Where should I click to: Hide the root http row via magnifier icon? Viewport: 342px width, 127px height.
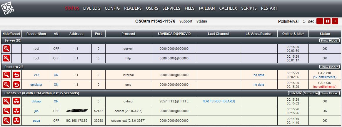(x=6, y=58)
